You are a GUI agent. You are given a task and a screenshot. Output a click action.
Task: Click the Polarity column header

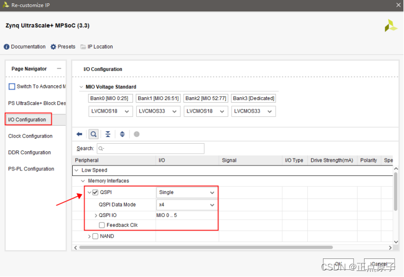(x=369, y=161)
